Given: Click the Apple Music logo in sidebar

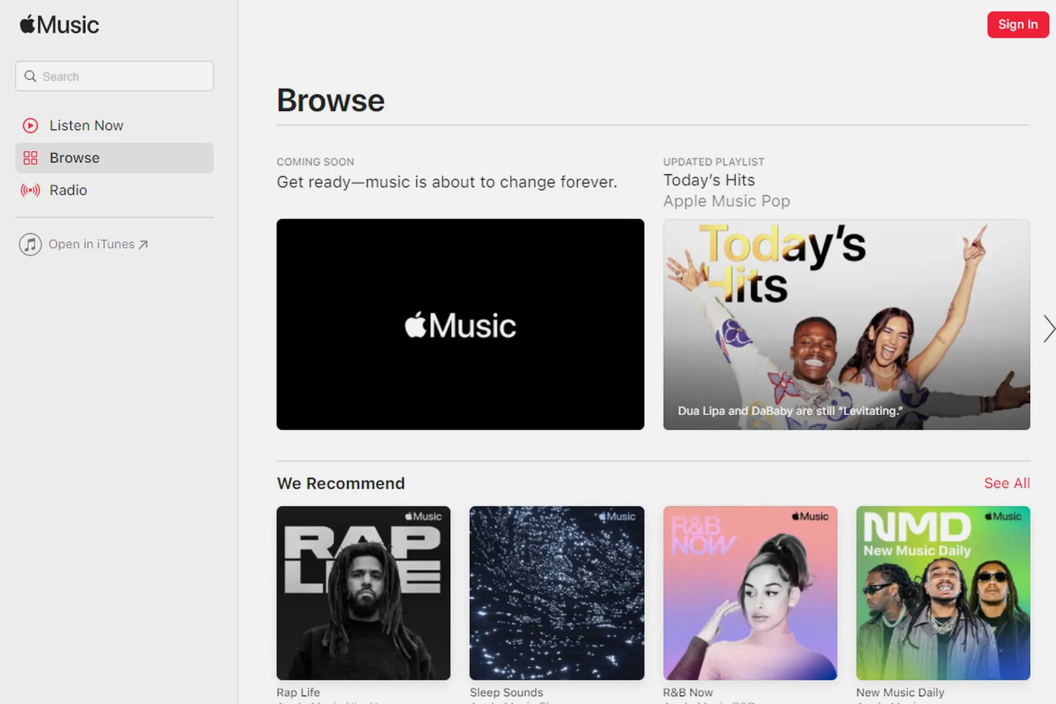Looking at the screenshot, I should 59,25.
